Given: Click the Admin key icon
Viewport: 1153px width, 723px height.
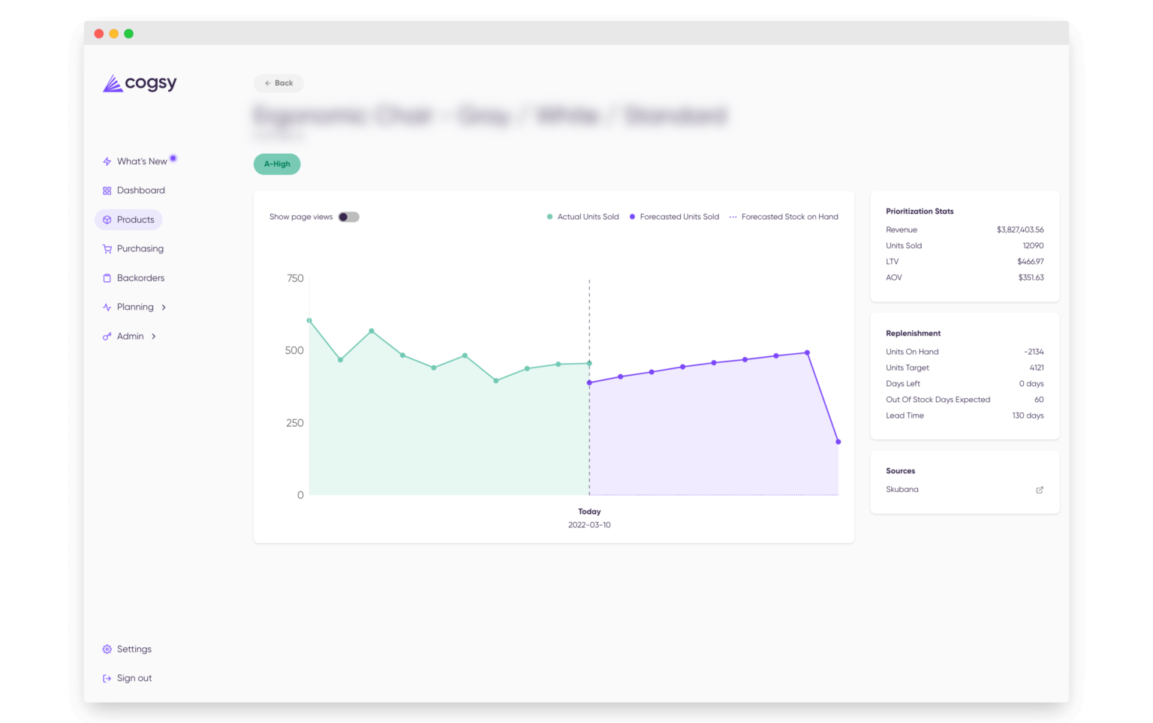Looking at the screenshot, I should tap(106, 336).
